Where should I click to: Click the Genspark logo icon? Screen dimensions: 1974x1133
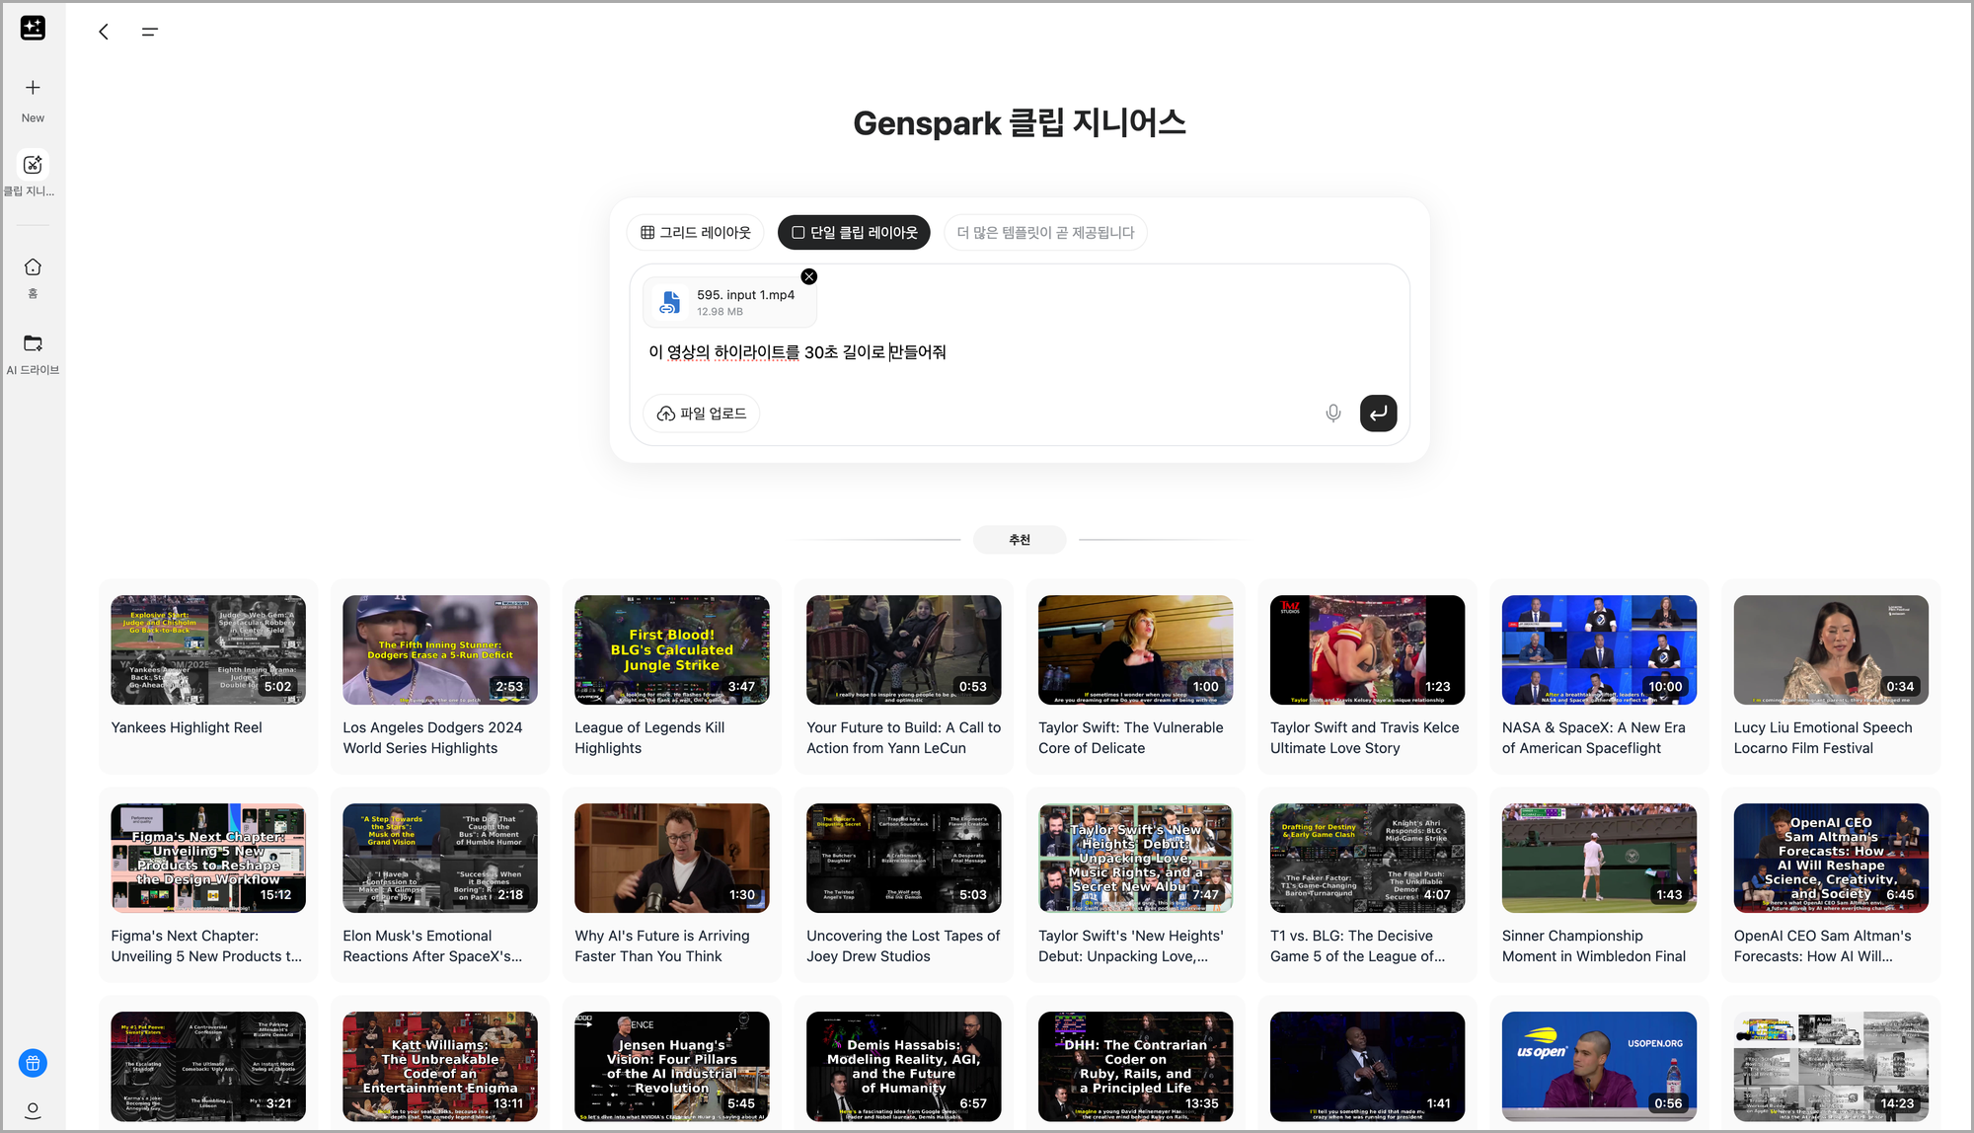click(x=33, y=28)
